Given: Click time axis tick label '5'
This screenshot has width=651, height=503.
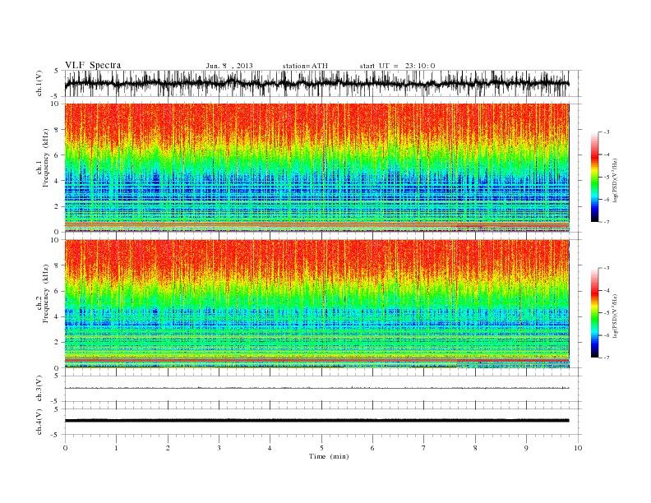Looking at the screenshot, I should click(x=321, y=448).
